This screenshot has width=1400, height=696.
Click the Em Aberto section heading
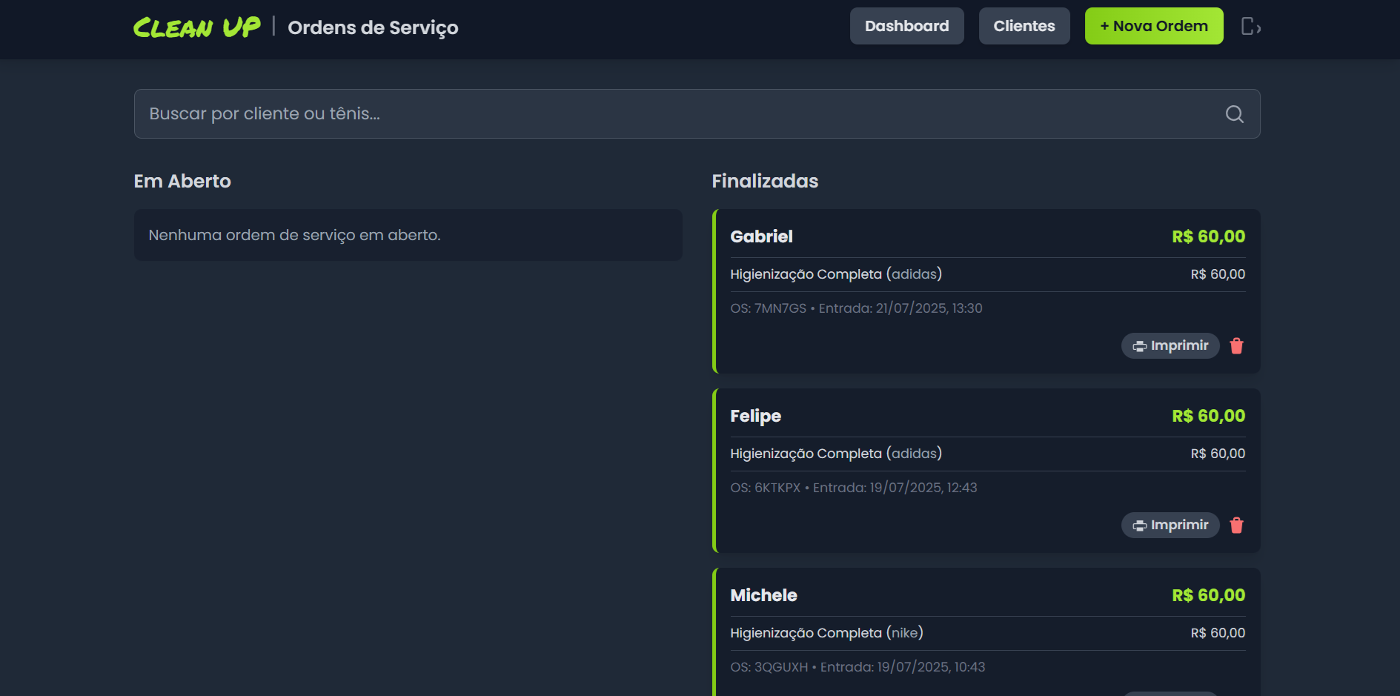pos(182,181)
